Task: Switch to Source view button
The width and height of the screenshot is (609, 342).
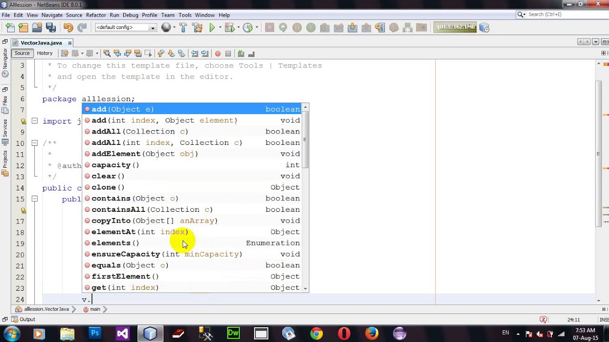Action: click(22, 53)
